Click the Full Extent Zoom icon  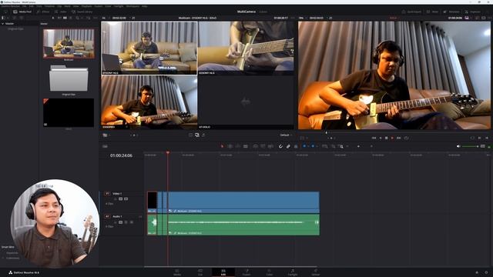tap(324, 146)
